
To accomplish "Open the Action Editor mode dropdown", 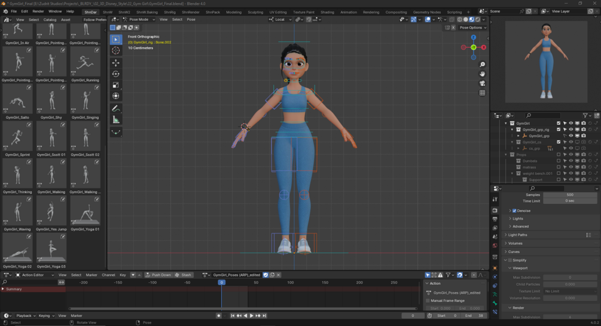I will [x=35, y=275].
